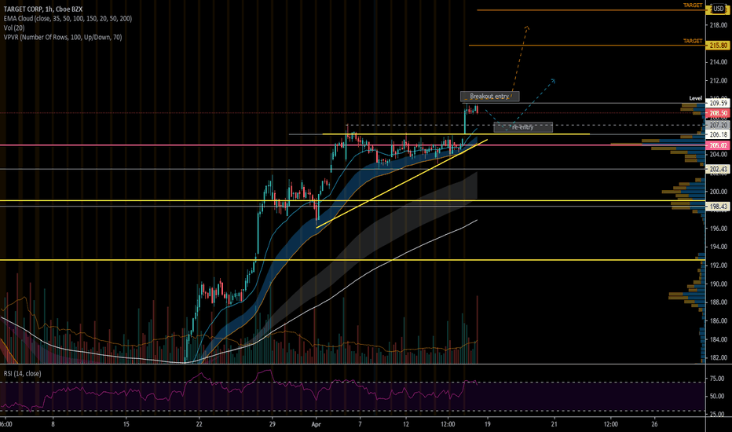732x432 pixels.
Task: Click the 200.00 price scale value
Action: click(719, 192)
